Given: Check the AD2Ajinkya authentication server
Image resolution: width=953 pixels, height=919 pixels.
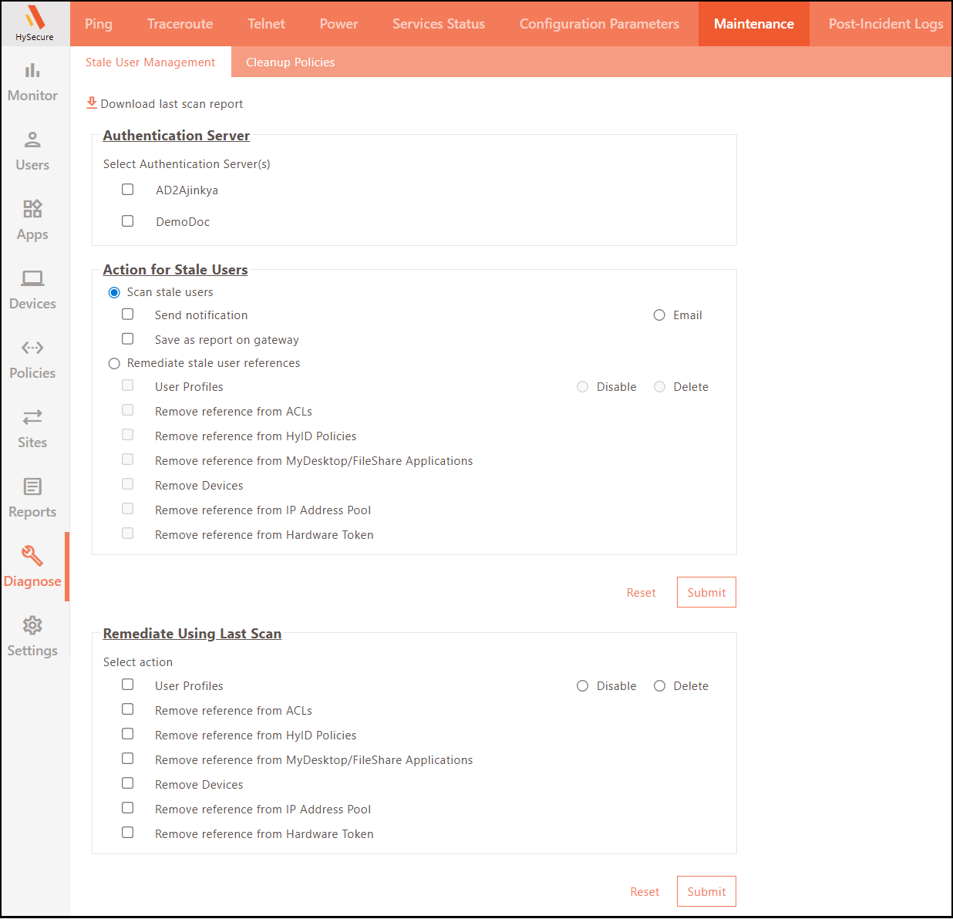Looking at the screenshot, I should [x=128, y=190].
